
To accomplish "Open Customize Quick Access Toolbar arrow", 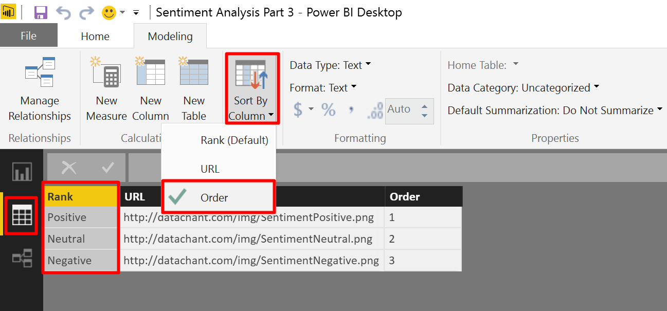I will click(136, 12).
